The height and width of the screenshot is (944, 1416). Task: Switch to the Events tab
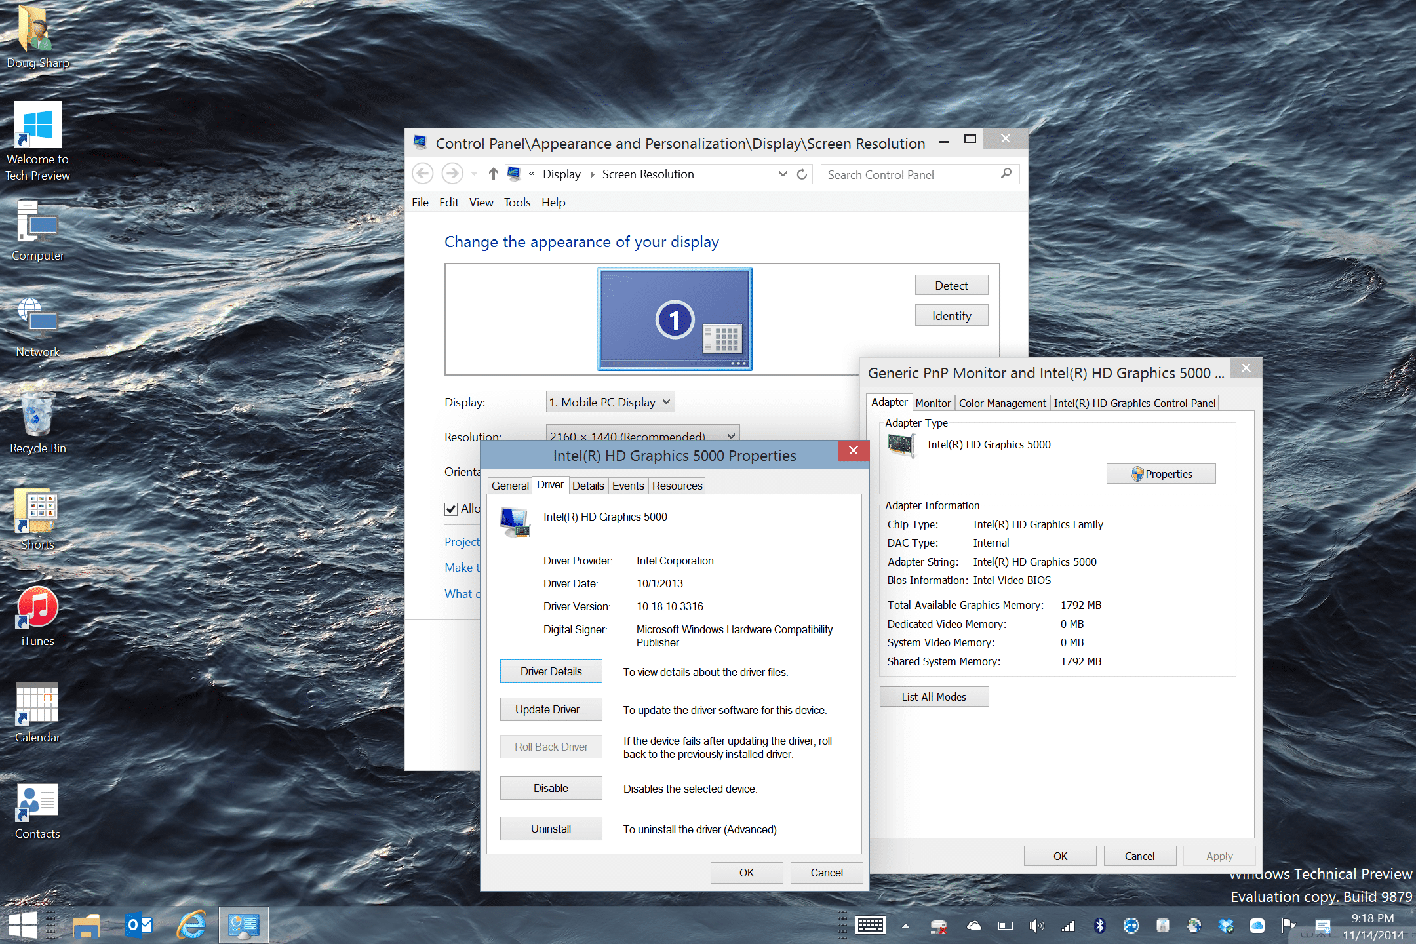click(x=628, y=486)
